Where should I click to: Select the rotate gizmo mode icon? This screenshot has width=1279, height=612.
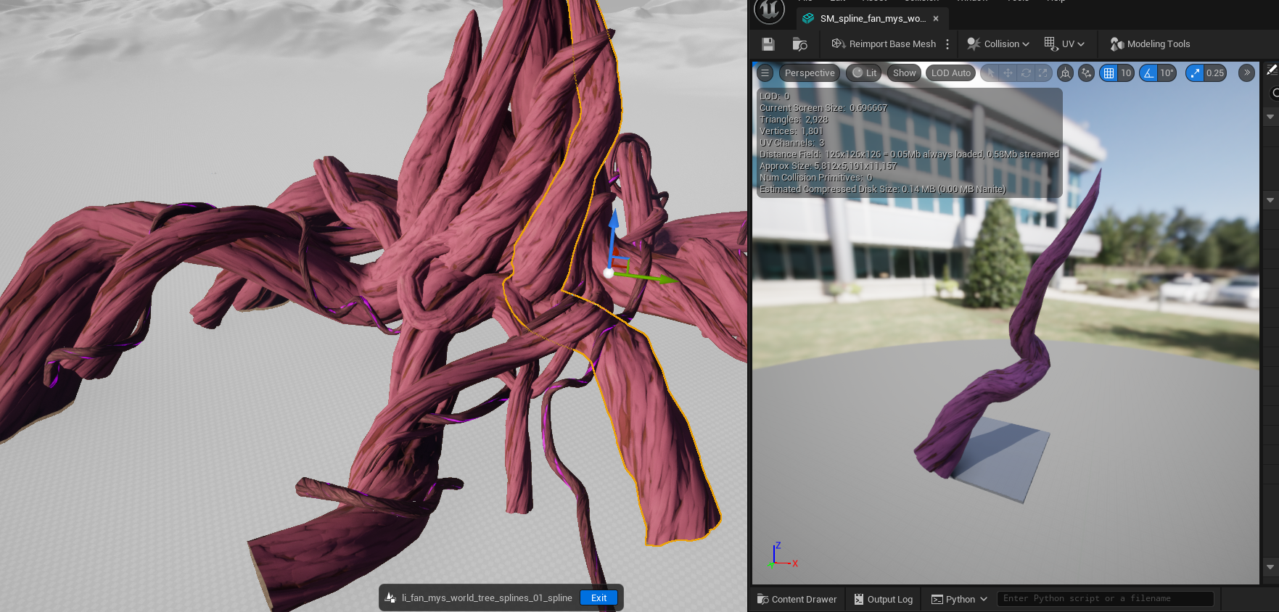coord(1026,73)
